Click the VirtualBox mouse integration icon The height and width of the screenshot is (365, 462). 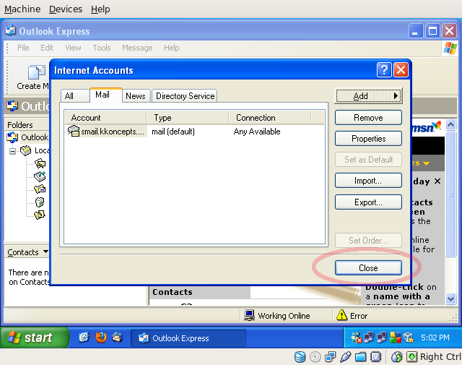396,357
